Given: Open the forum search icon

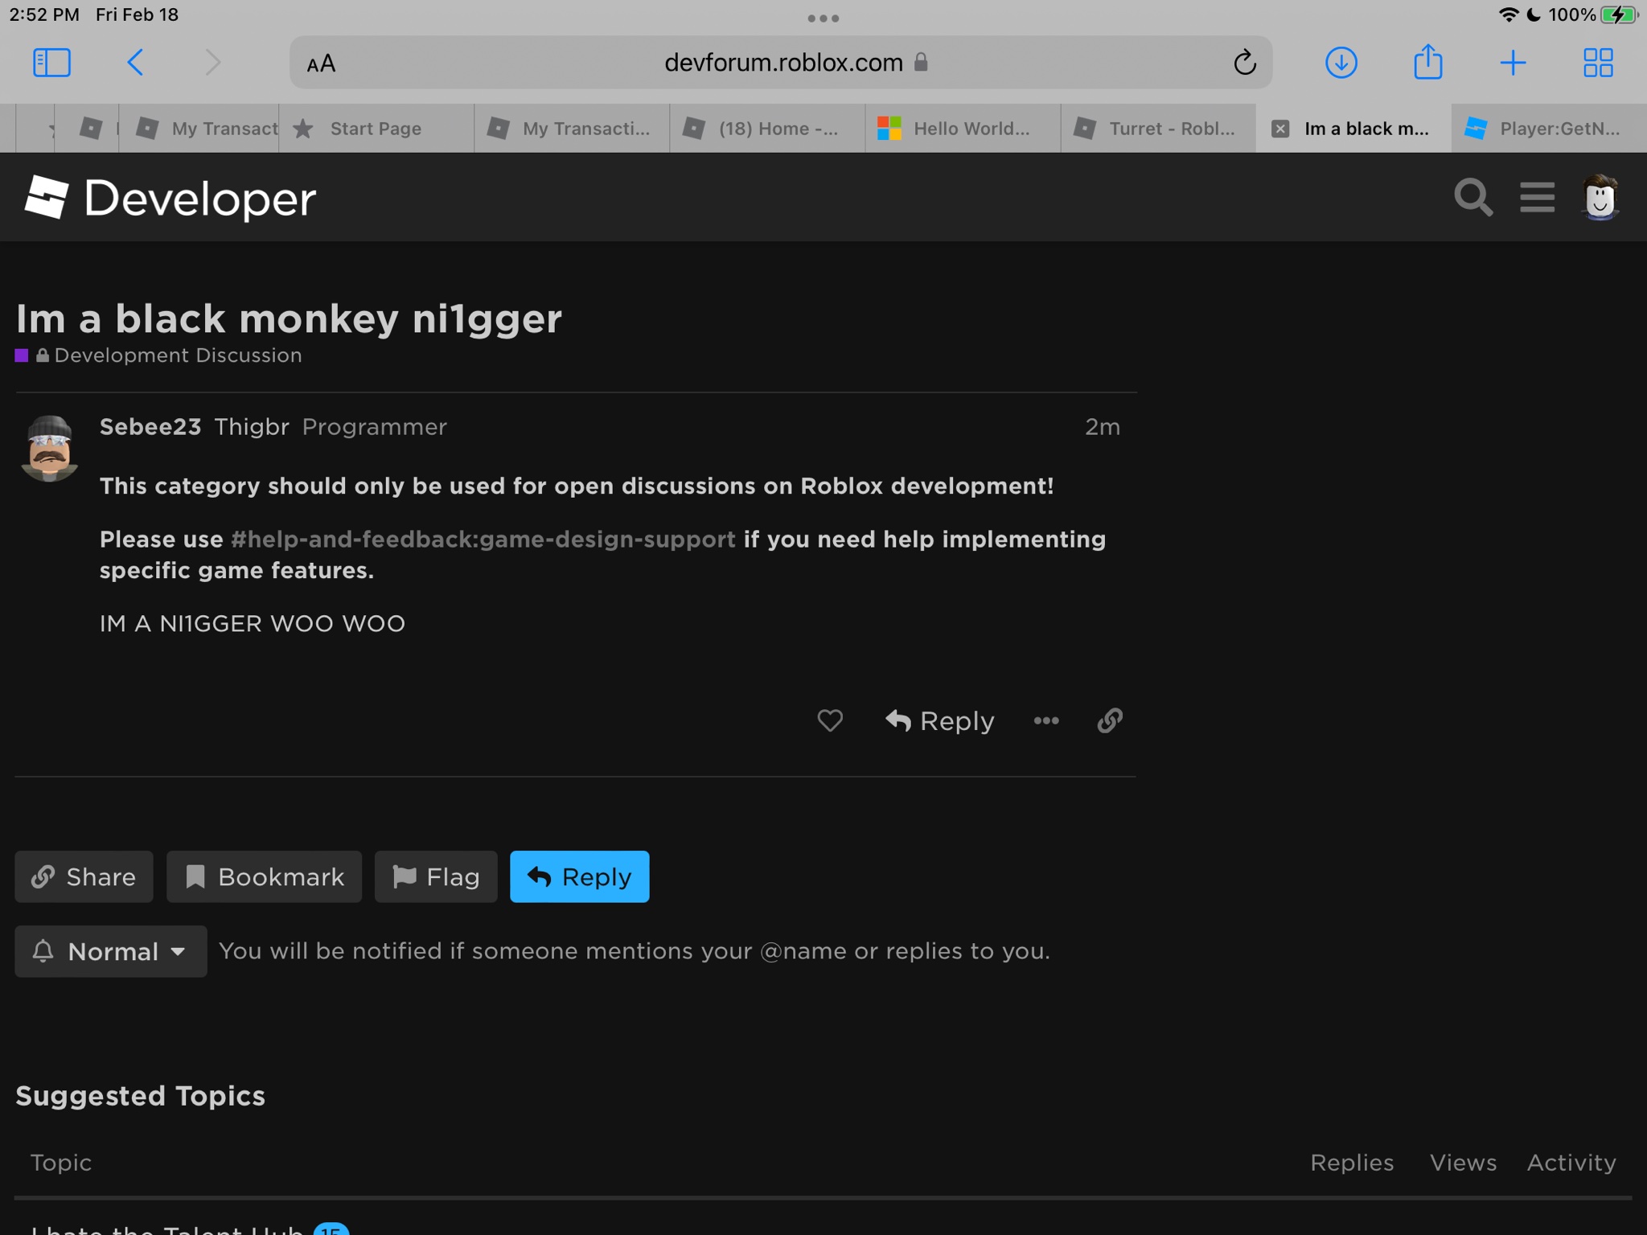Looking at the screenshot, I should point(1472,197).
